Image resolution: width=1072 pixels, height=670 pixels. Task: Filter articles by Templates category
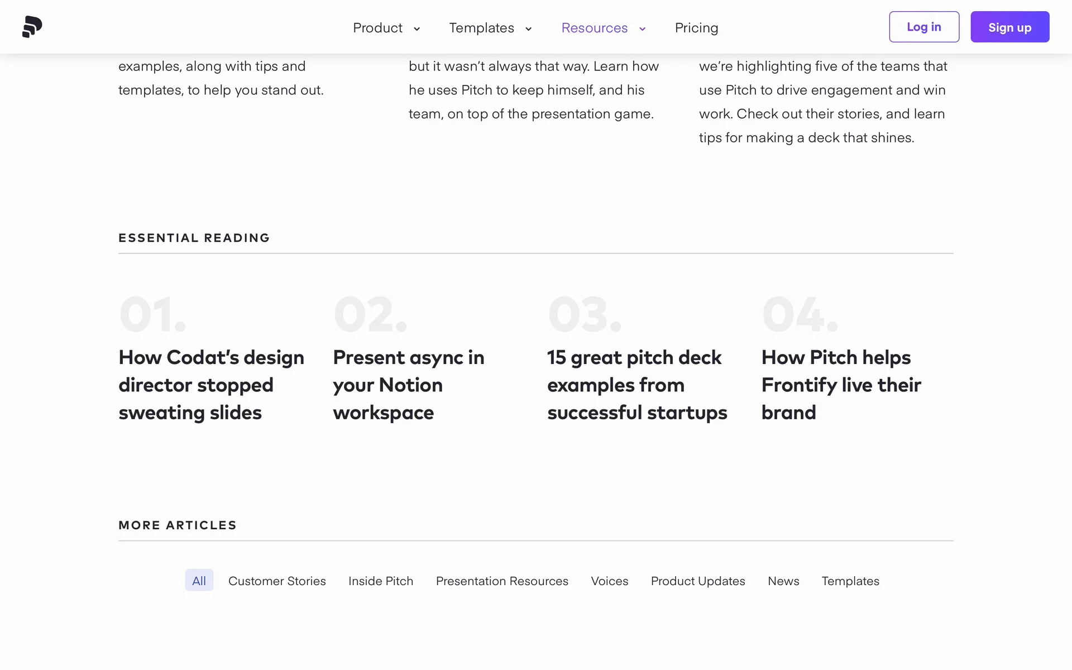click(x=850, y=581)
